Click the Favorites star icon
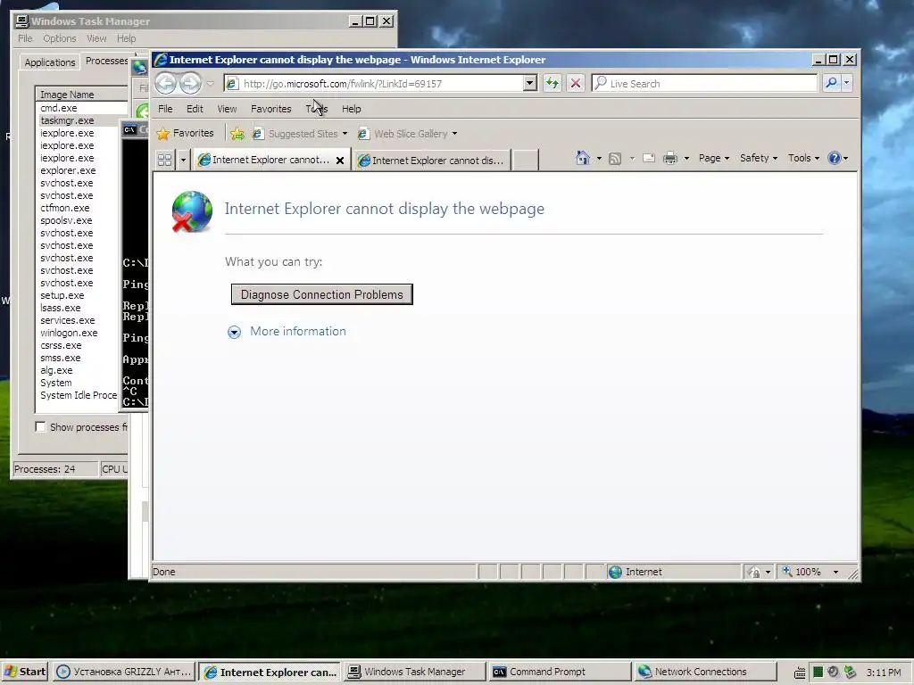 point(163,134)
